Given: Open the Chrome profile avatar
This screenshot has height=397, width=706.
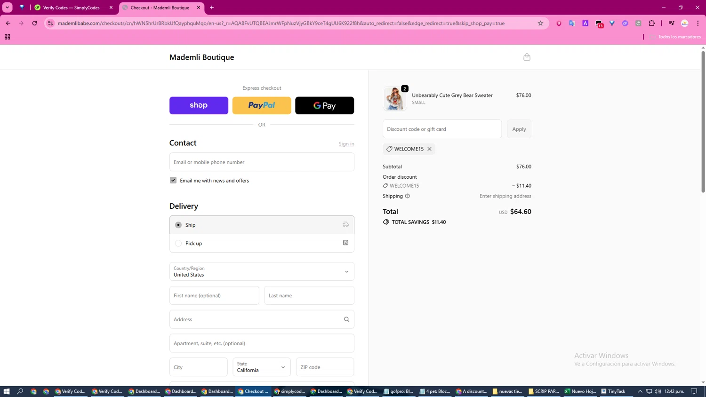Looking at the screenshot, I should click(x=685, y=23).
